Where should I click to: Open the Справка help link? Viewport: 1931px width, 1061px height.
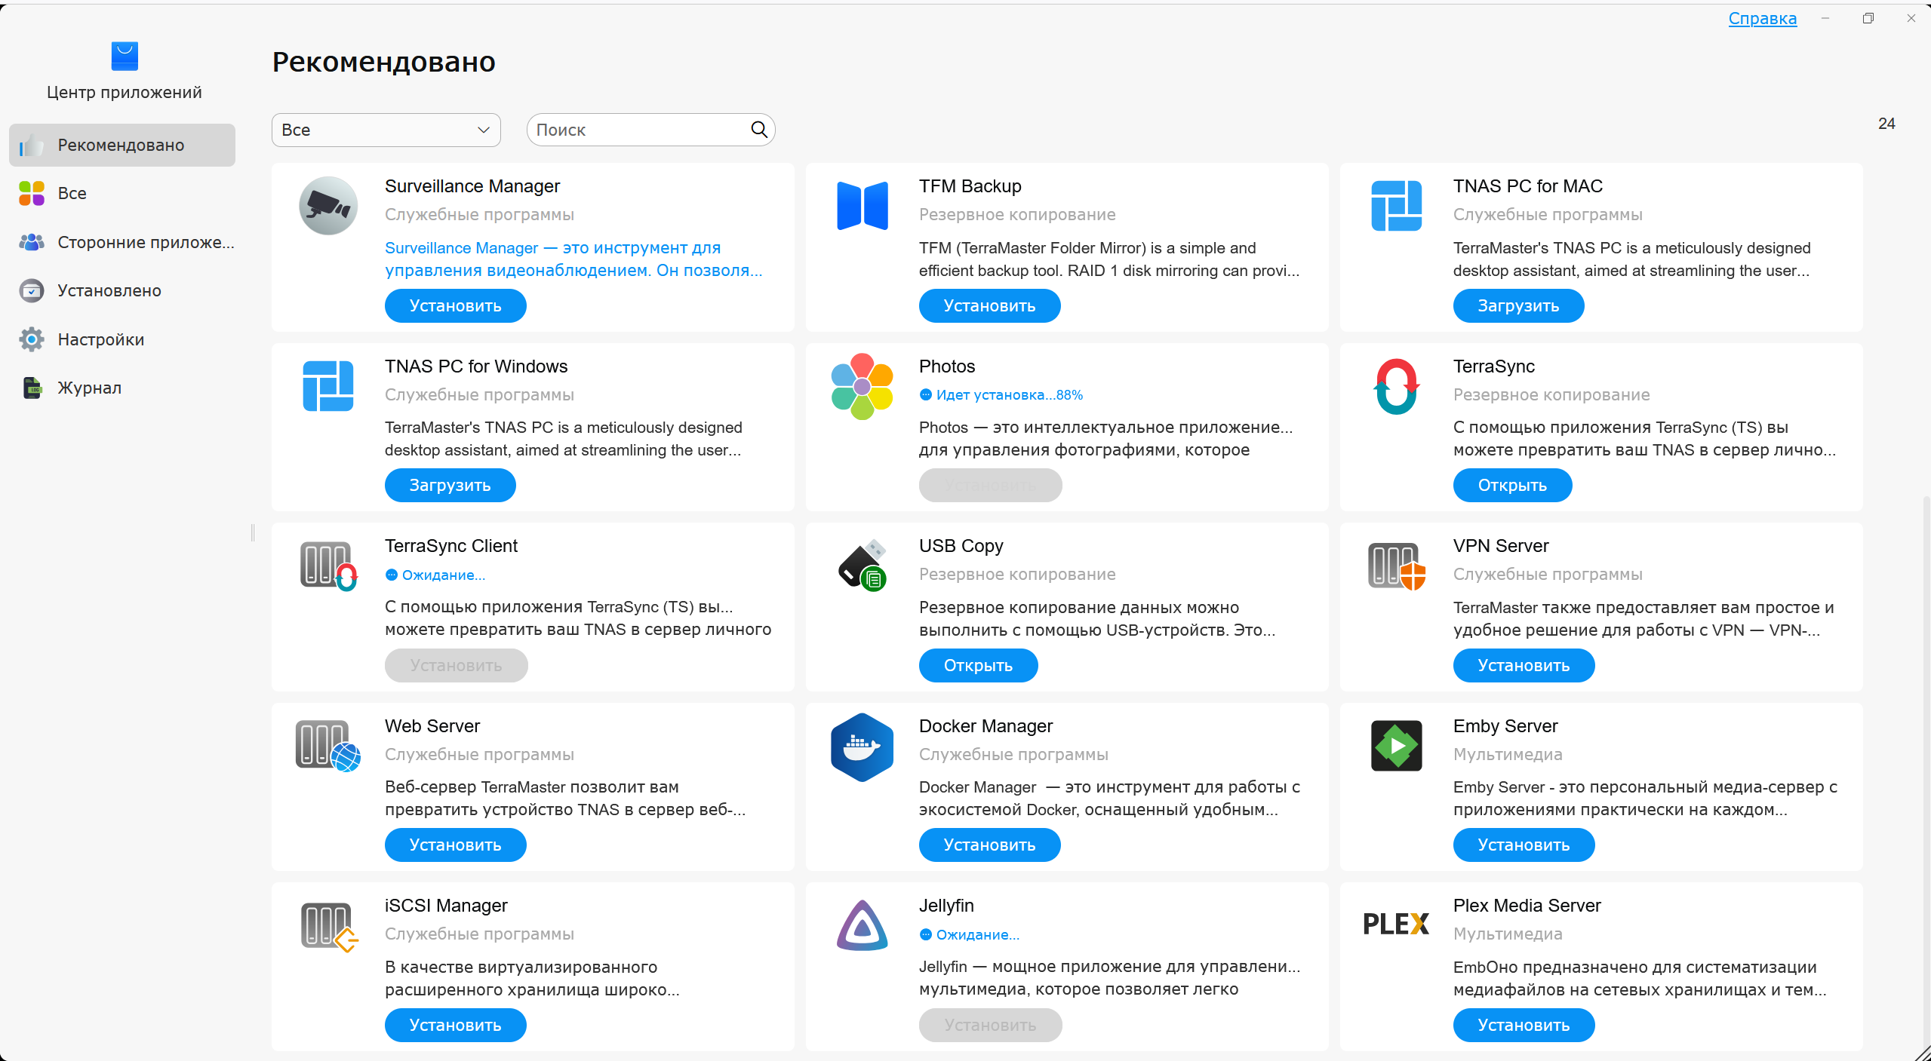[x=1761, y=18]
